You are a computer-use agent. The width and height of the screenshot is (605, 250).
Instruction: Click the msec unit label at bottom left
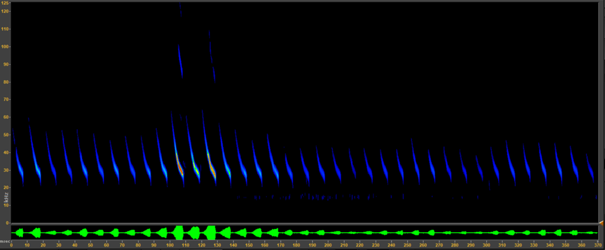pyautogui.click(x=5, y=241)
